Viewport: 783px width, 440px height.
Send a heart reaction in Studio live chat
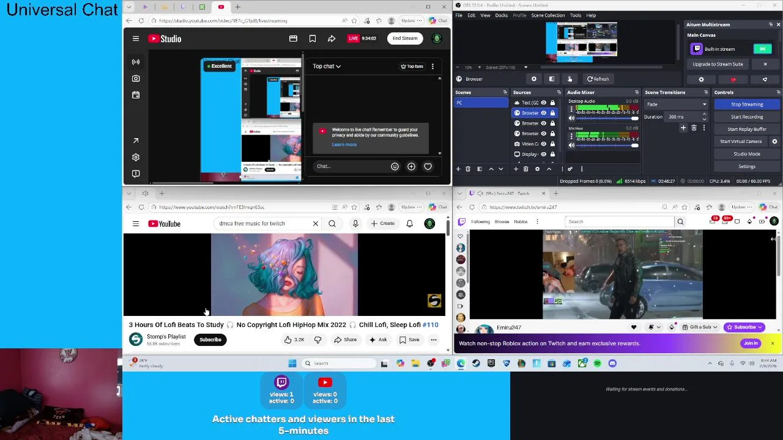coord(428,166)
